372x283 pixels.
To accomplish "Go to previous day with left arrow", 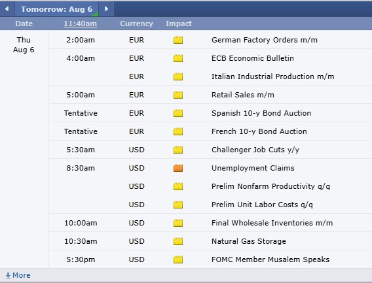I will coord(7,9).
